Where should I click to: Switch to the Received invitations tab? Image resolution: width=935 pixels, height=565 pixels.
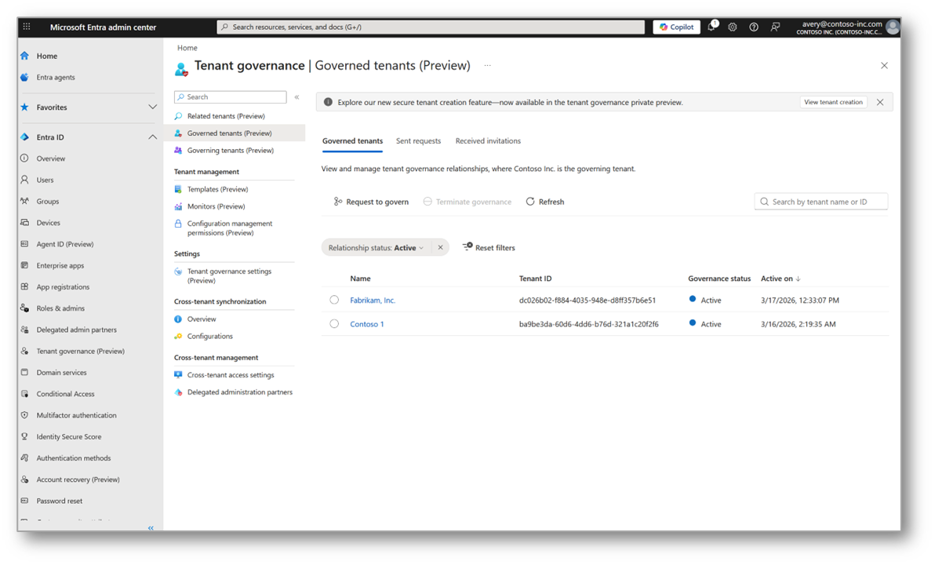(488, 141)
